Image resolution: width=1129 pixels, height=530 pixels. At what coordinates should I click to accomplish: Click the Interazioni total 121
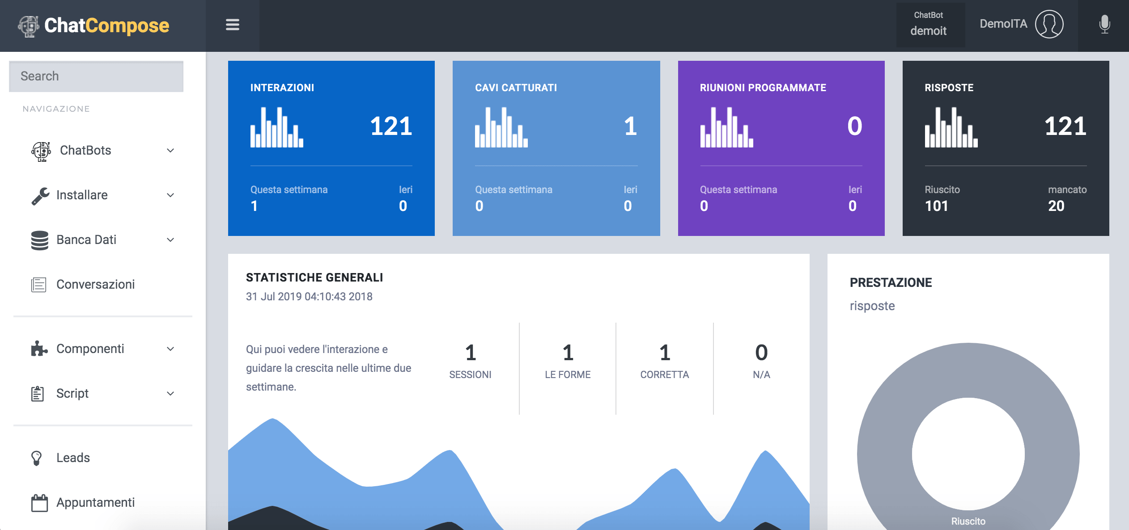[391, 126]
